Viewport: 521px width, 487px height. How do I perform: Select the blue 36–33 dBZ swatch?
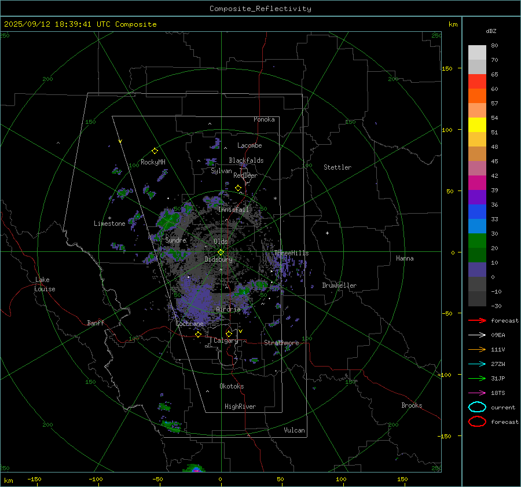(477, 211)
